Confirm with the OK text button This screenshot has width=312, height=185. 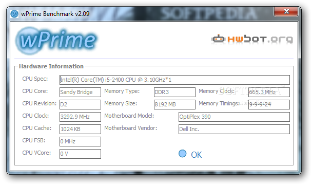[197, 155]
